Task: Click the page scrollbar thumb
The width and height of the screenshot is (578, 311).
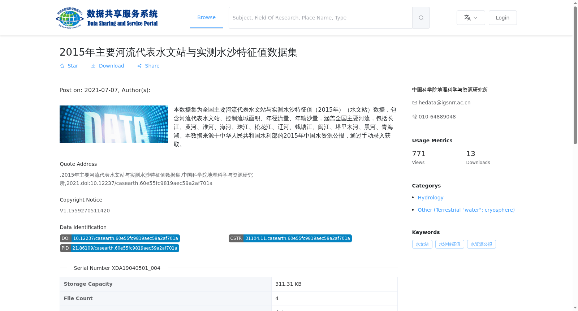Action: click(575, 75)
